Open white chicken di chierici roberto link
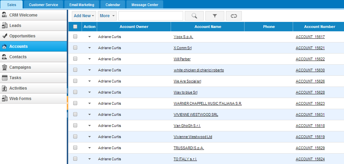 tap(199, 70)
